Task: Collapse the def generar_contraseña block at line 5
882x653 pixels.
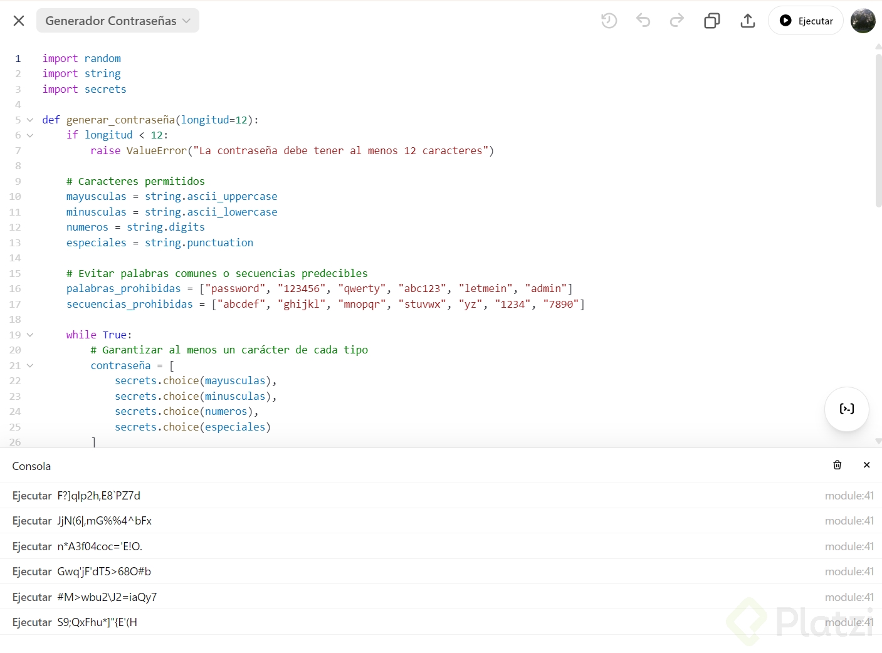Action: (x=30, y=120)
